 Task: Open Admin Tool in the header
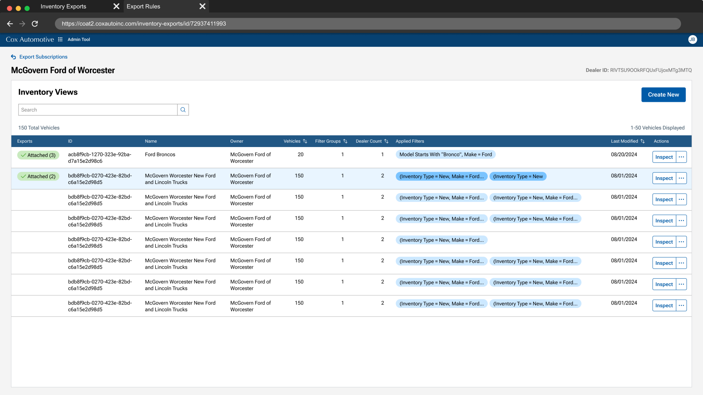pos(79,39)
